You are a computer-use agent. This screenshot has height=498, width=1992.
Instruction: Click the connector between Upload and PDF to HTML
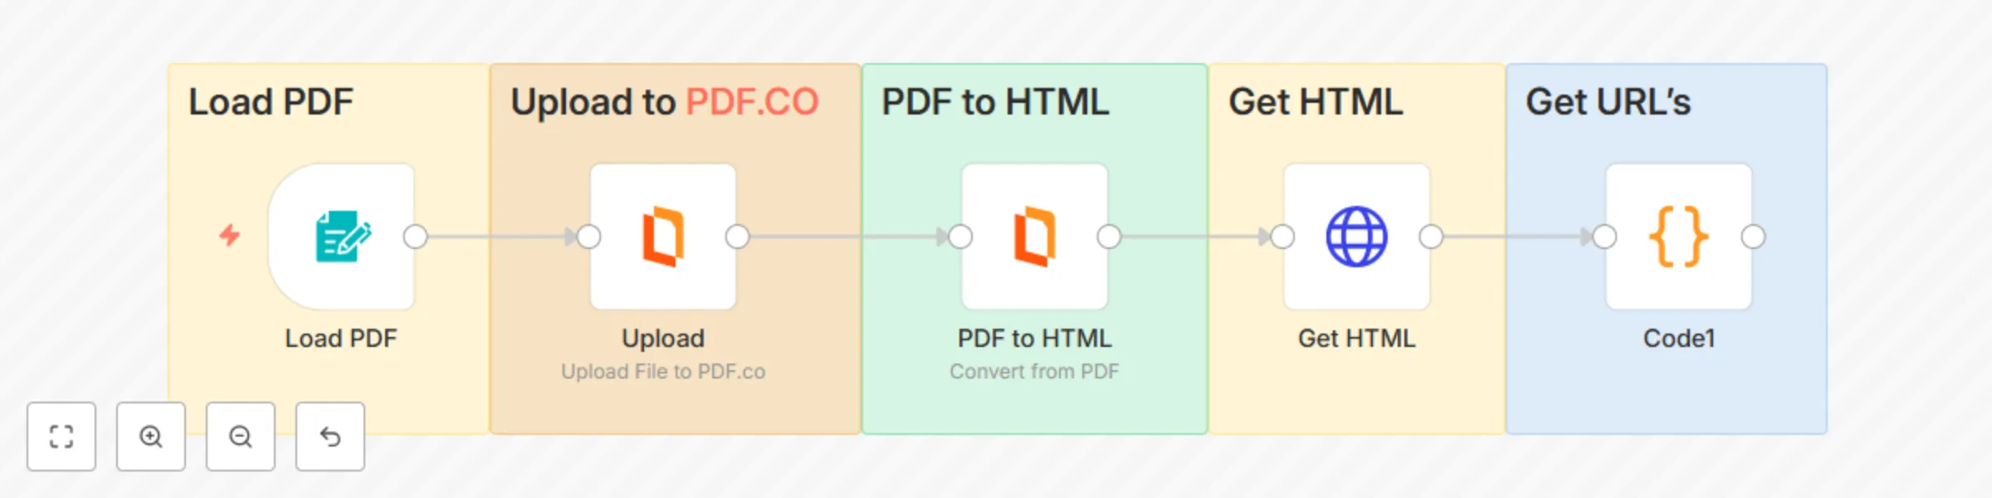[x=847, y=237]
